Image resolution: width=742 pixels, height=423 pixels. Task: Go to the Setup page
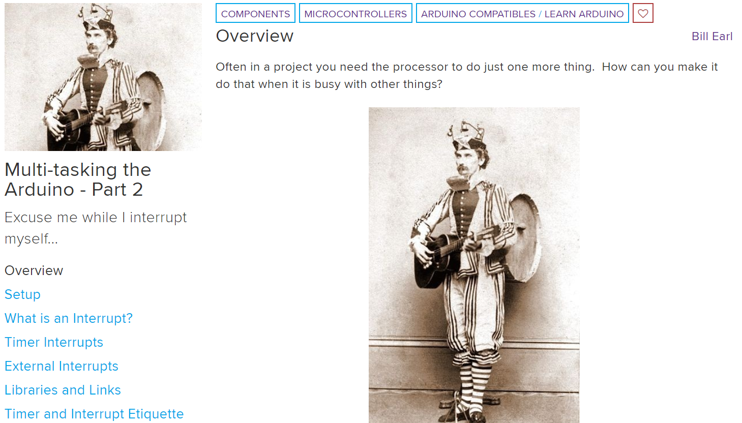point(22,294)
